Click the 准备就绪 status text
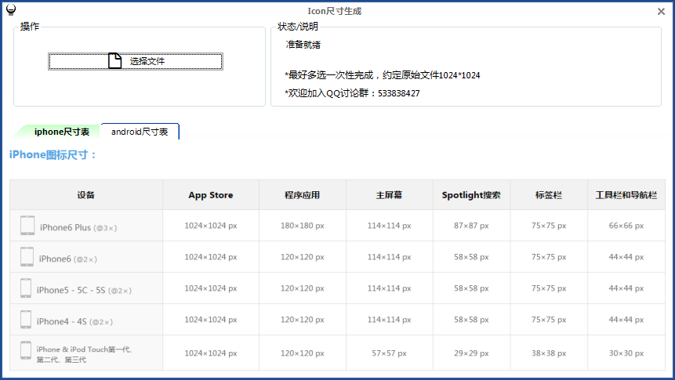The width and height of the screenshot is (675, 380). coord(303,45)
